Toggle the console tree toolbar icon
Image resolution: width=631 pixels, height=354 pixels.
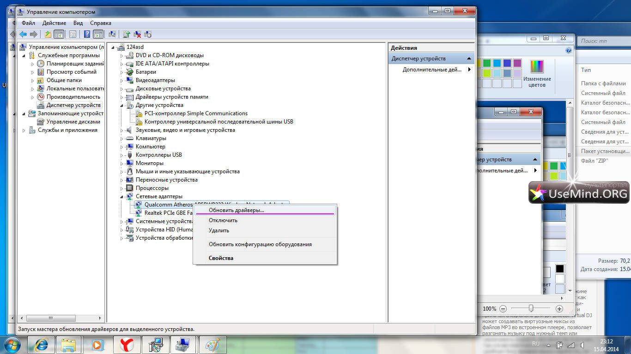[59, 34]
